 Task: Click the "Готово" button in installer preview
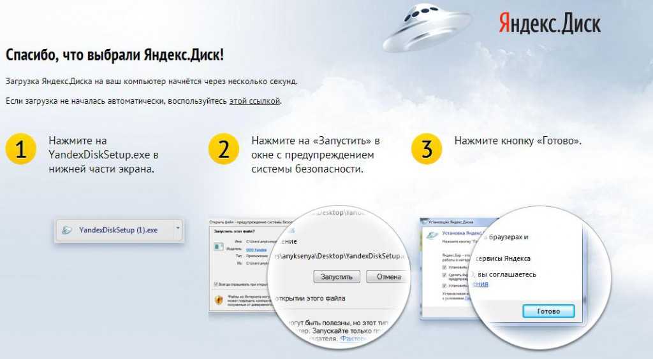548,311
